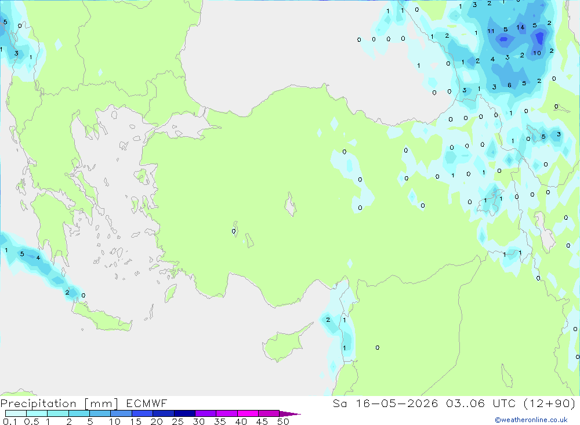Viewport: 580px width, 425px height.
Task: Click the '25' legend scale label
Action: click(x=177, y=422)
